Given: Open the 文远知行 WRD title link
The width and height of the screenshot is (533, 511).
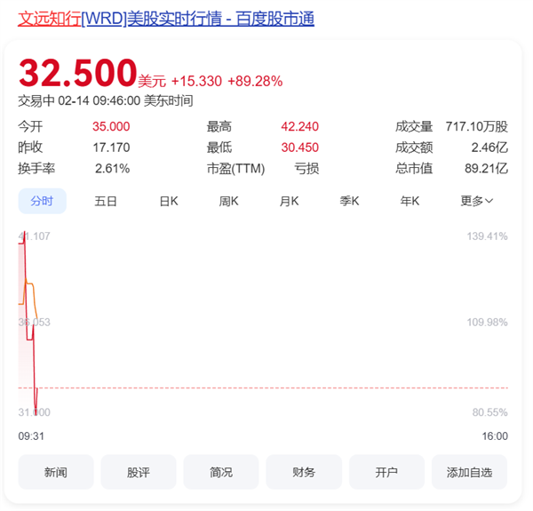Looking at the screenshot, I should pos(166,18).
